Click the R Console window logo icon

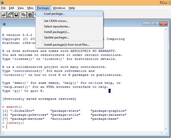[4, 24]
